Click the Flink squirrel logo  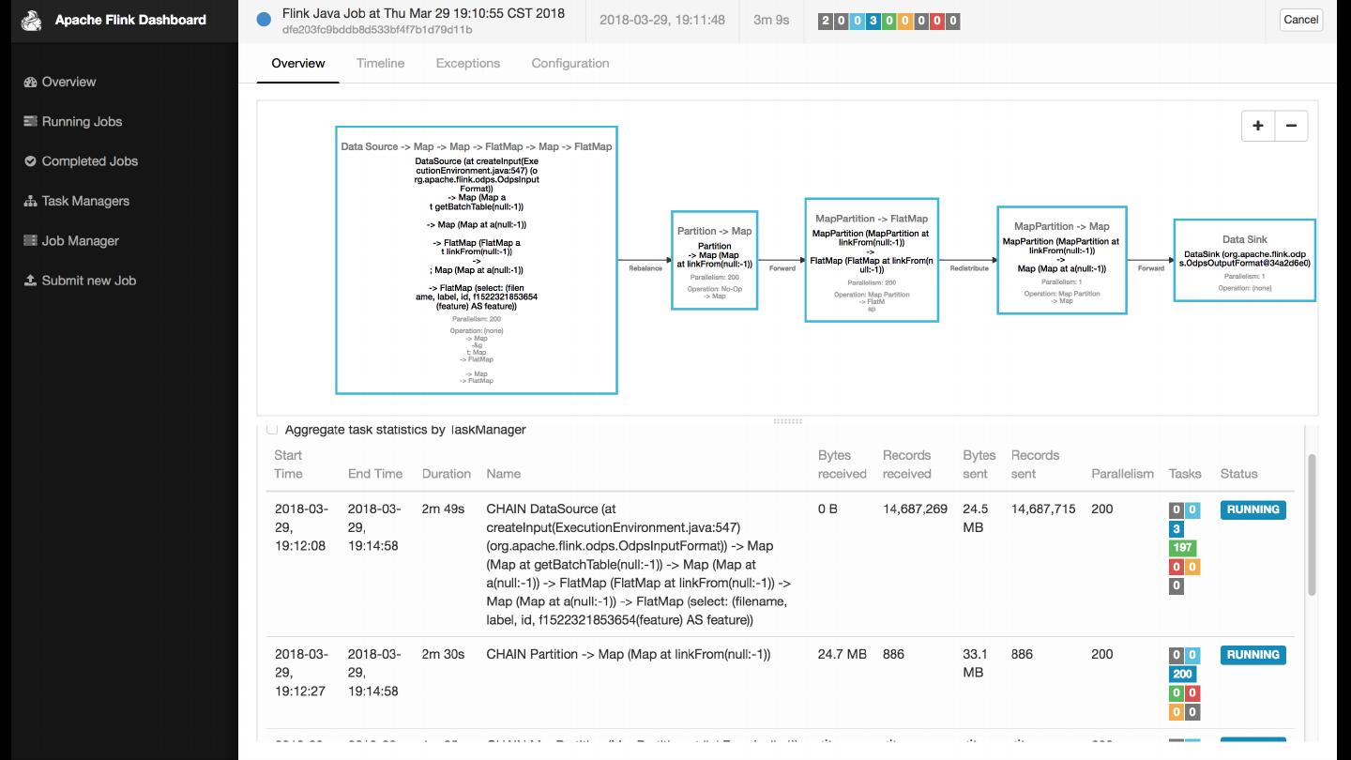(x=32, y=20)
